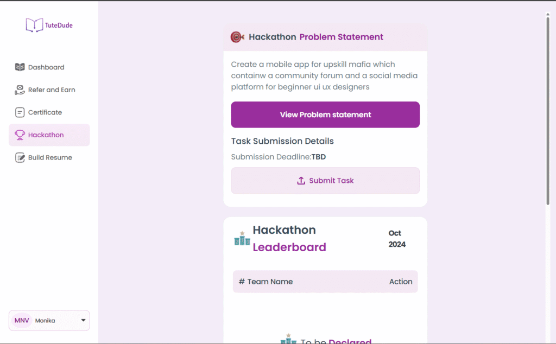Switch to the Hackathon sidebar entry
Screen dimensions: 556x344
coord(50,135)
